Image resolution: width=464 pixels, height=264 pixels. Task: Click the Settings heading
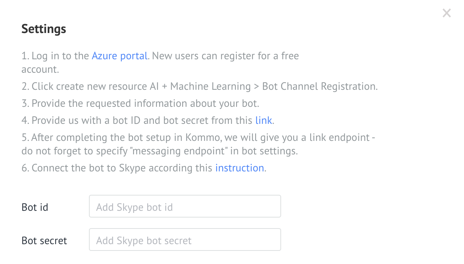click(44, 29)
